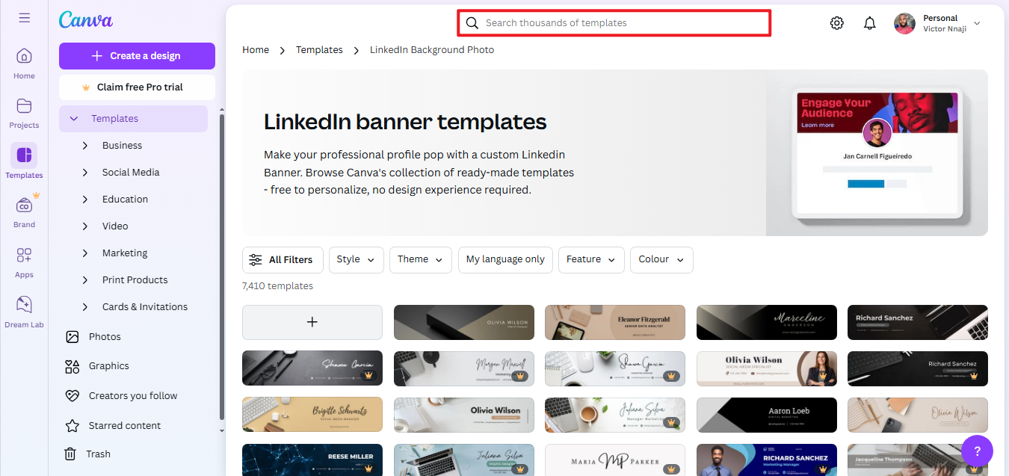This screenshot has height=476, width=1009.
Task: Enable the My language only filter
Action: [505, 259]
